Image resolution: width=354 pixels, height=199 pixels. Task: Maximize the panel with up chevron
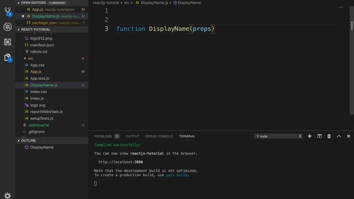(x=339, y=137)
